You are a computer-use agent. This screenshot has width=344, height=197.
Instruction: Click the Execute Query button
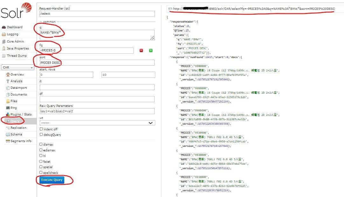(x=52, y=180)
